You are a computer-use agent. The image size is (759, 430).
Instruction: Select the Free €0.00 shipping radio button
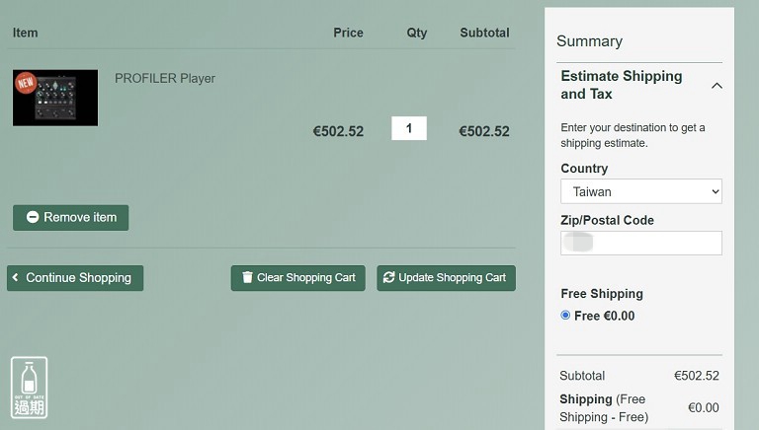pos(565,316)
